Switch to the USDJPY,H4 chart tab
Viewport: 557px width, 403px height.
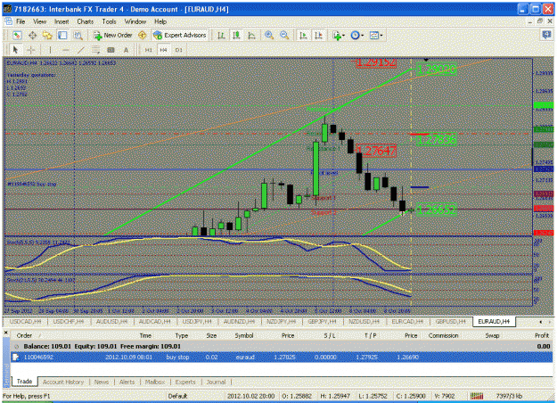click(x=197, y=321)
